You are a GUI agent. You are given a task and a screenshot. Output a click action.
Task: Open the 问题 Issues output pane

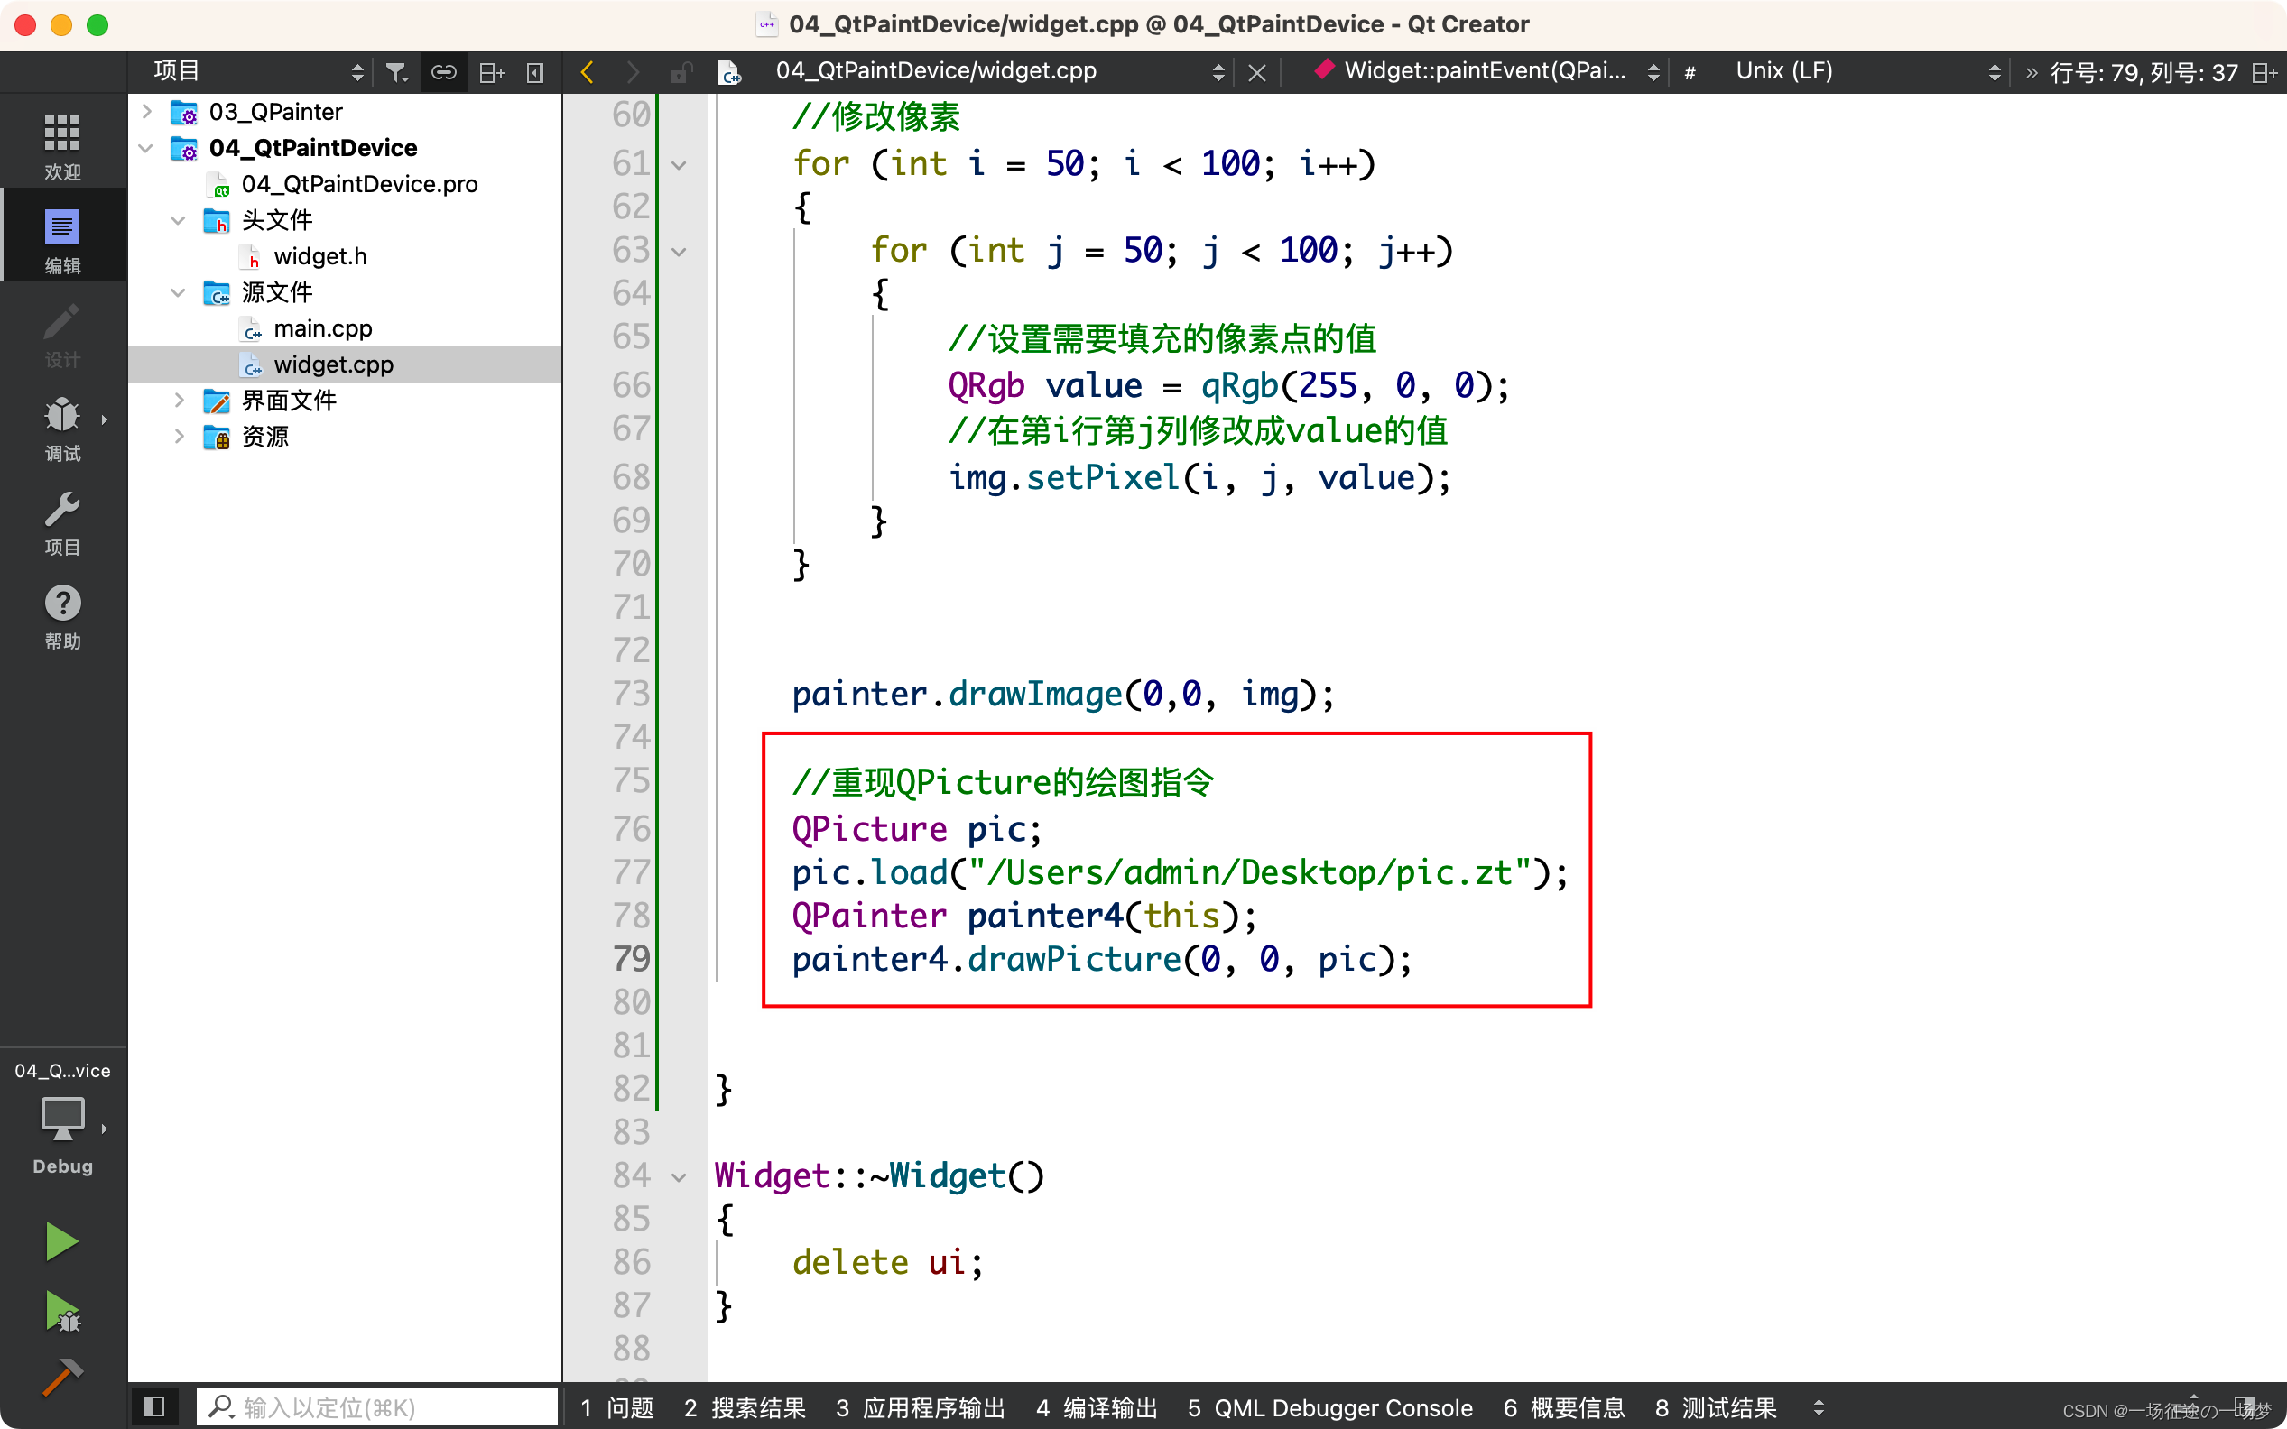(x=616, y=1408)
